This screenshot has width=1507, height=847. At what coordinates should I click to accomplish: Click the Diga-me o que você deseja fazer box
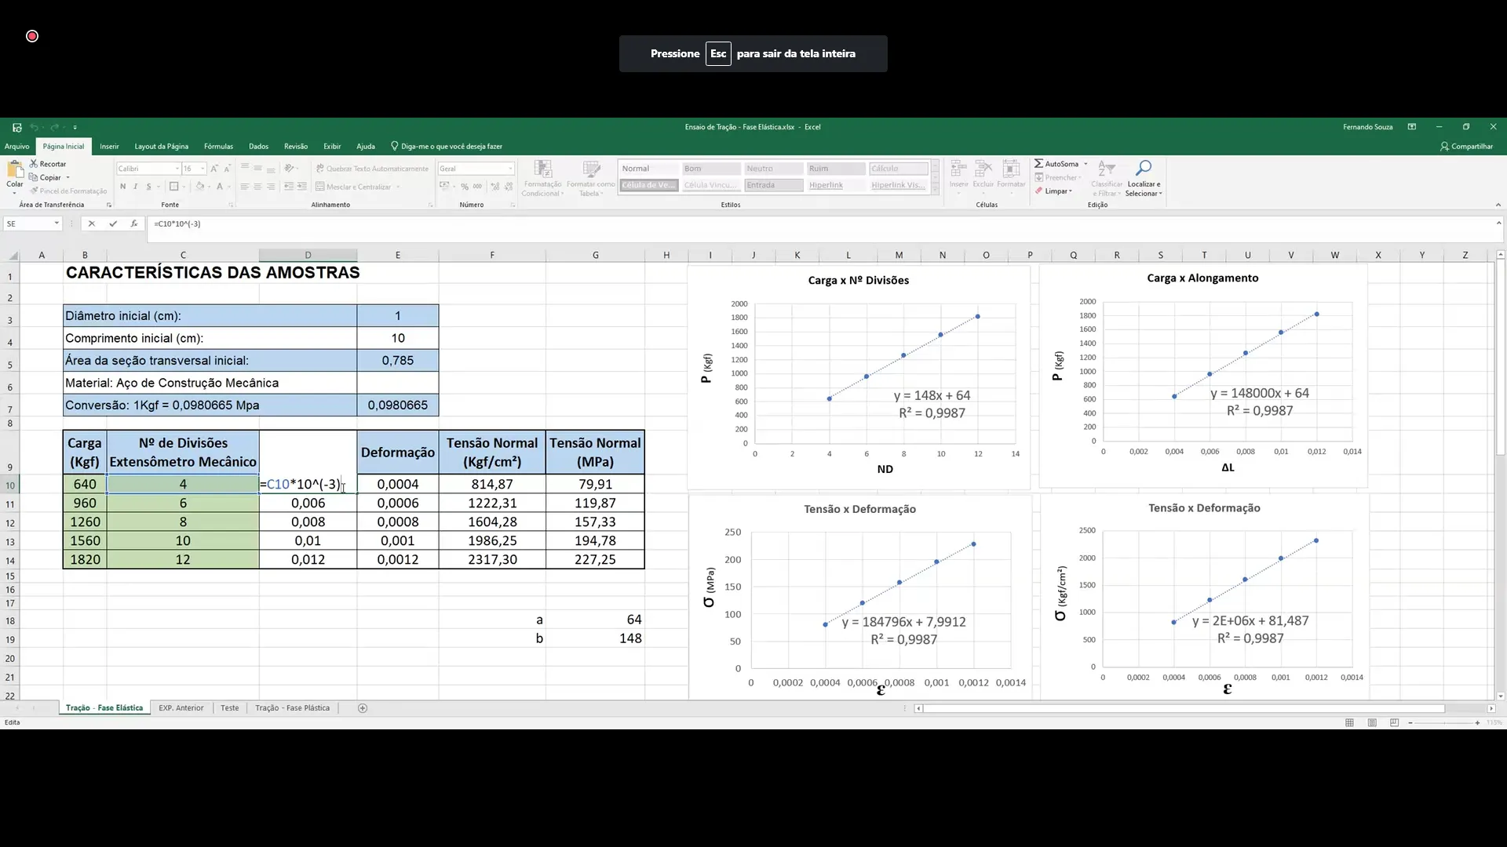451,147
